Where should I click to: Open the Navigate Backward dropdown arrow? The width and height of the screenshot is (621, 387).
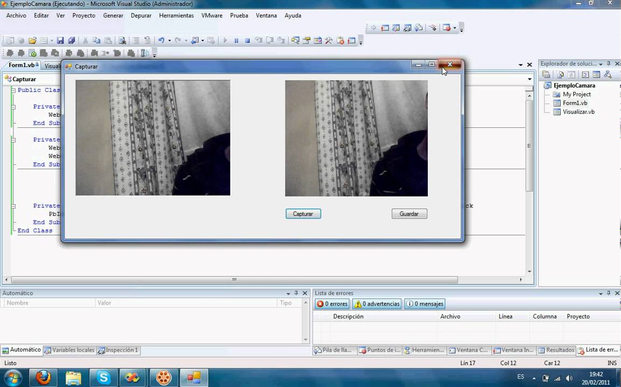pyautogui.click(x=202, y=40)
